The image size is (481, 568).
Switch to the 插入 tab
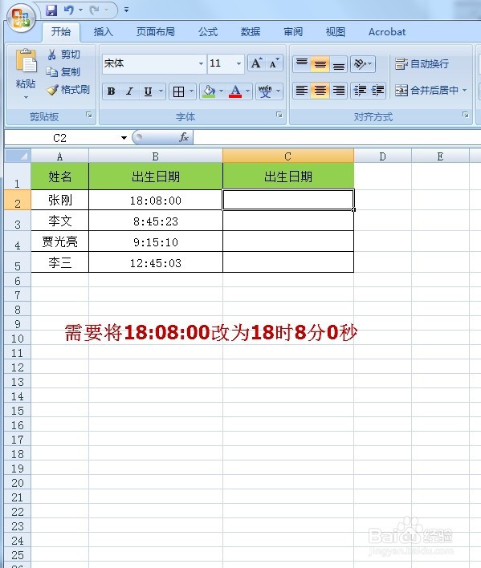(104, 32)
